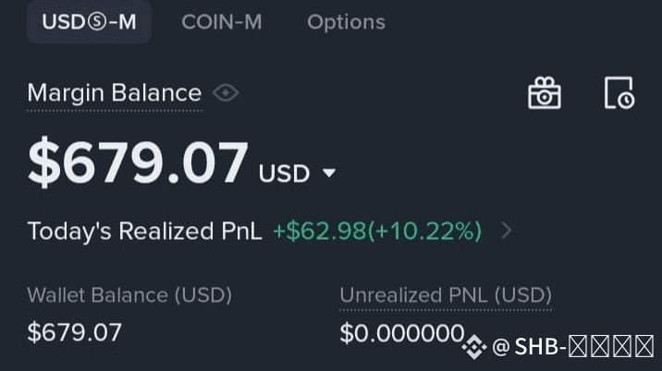The width and height of the screenshot is (662, 371).
Task: Open Today's Realized PnL details chevron
Action: [x=507, y=231]
